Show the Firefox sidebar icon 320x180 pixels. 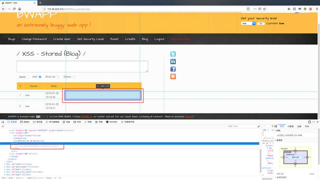pos(294,9)
